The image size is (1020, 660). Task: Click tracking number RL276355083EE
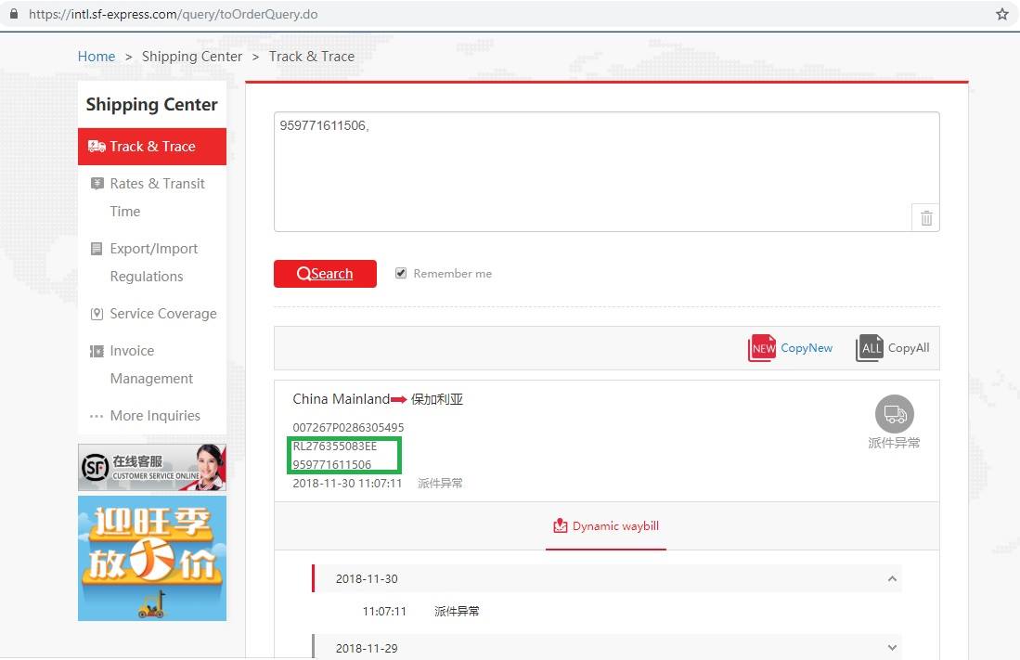[x=335, y=446]
